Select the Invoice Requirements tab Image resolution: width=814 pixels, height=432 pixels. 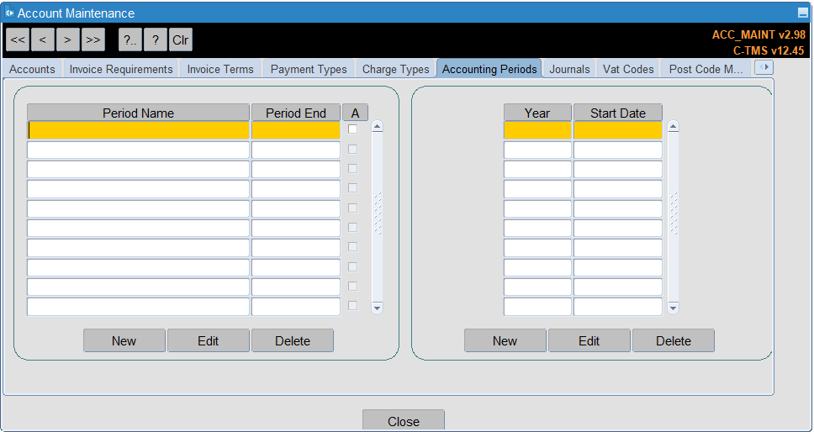[121, 69]
